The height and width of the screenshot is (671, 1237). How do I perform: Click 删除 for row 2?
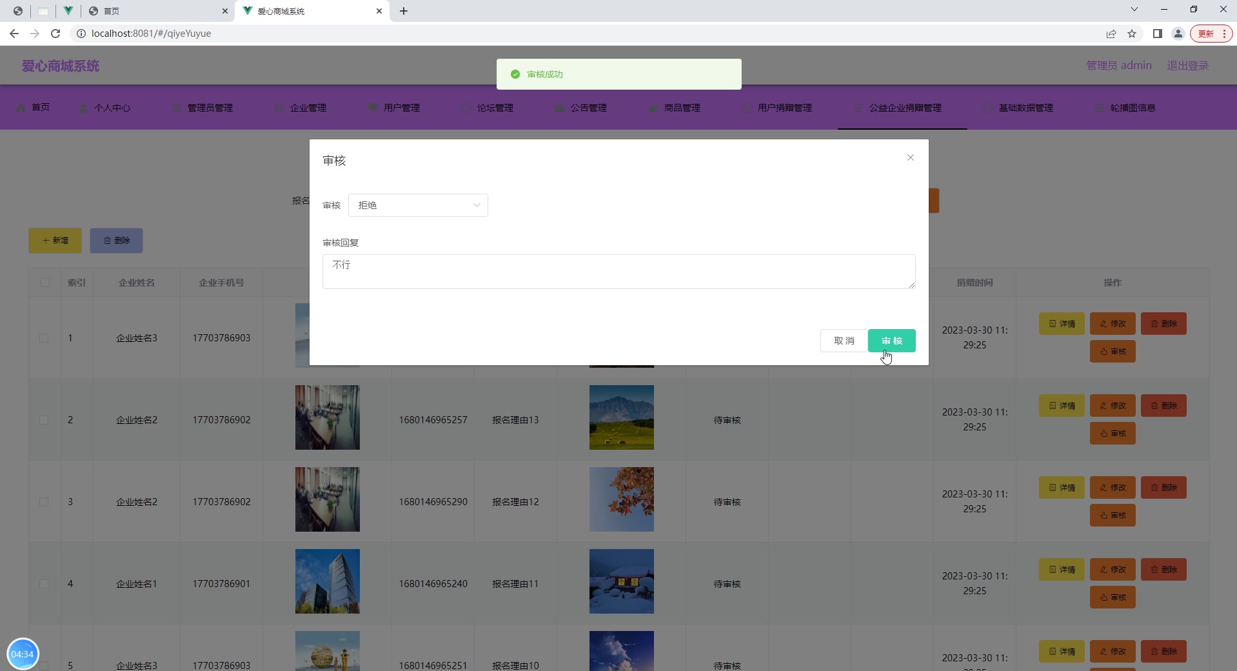pos(1163,406)
